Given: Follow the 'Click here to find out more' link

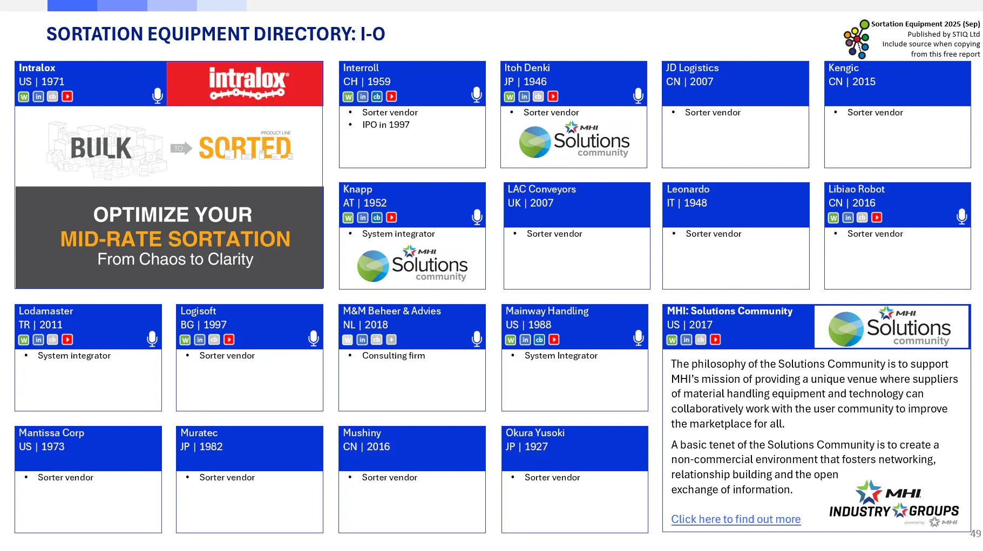Looking at the screenshot, I should click(x=735, y=519).
